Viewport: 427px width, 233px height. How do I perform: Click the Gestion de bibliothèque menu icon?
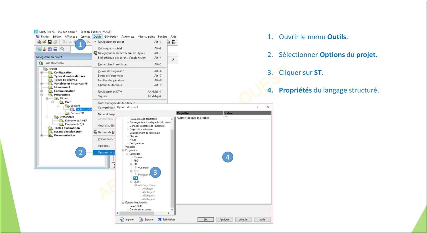(95, 132)
